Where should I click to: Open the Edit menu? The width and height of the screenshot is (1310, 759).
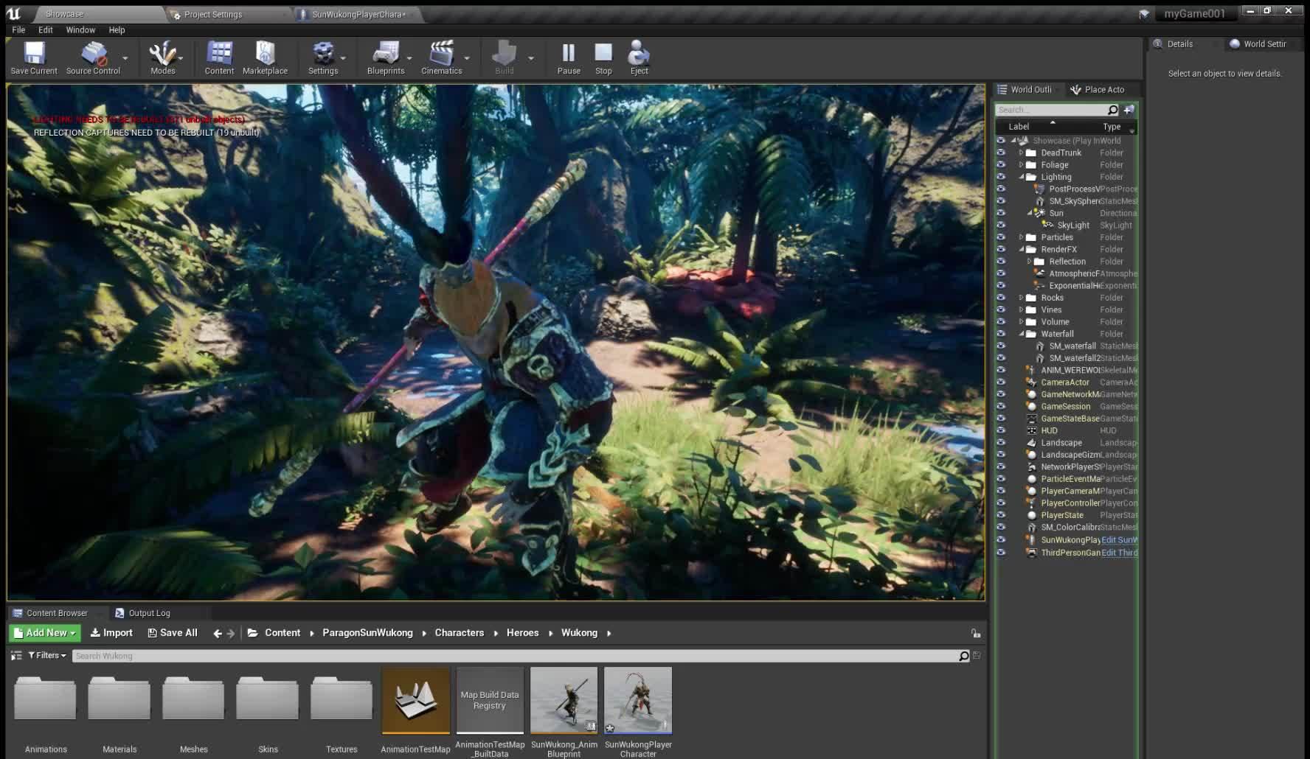46,29
